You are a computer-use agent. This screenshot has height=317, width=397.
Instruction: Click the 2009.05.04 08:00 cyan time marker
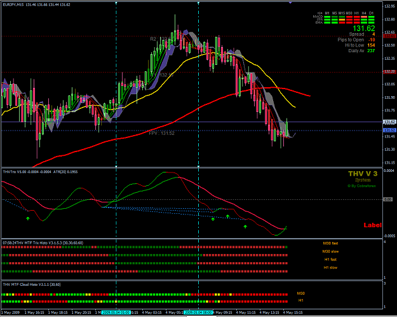click(198, 313)
